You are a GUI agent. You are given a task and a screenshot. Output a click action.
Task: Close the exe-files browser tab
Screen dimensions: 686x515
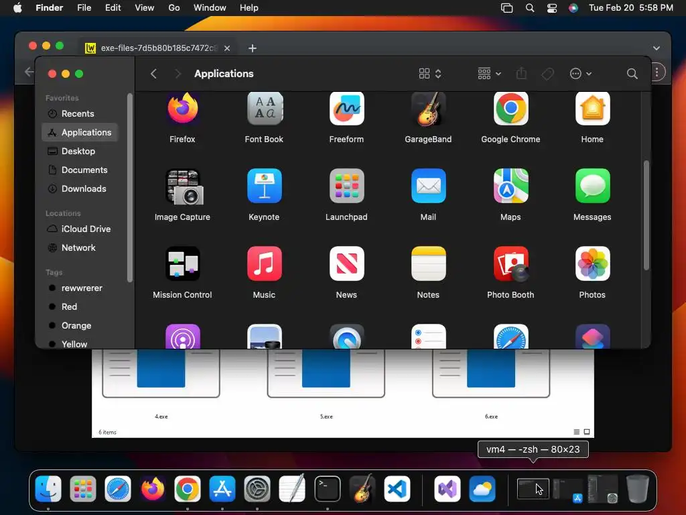(227, 48)
